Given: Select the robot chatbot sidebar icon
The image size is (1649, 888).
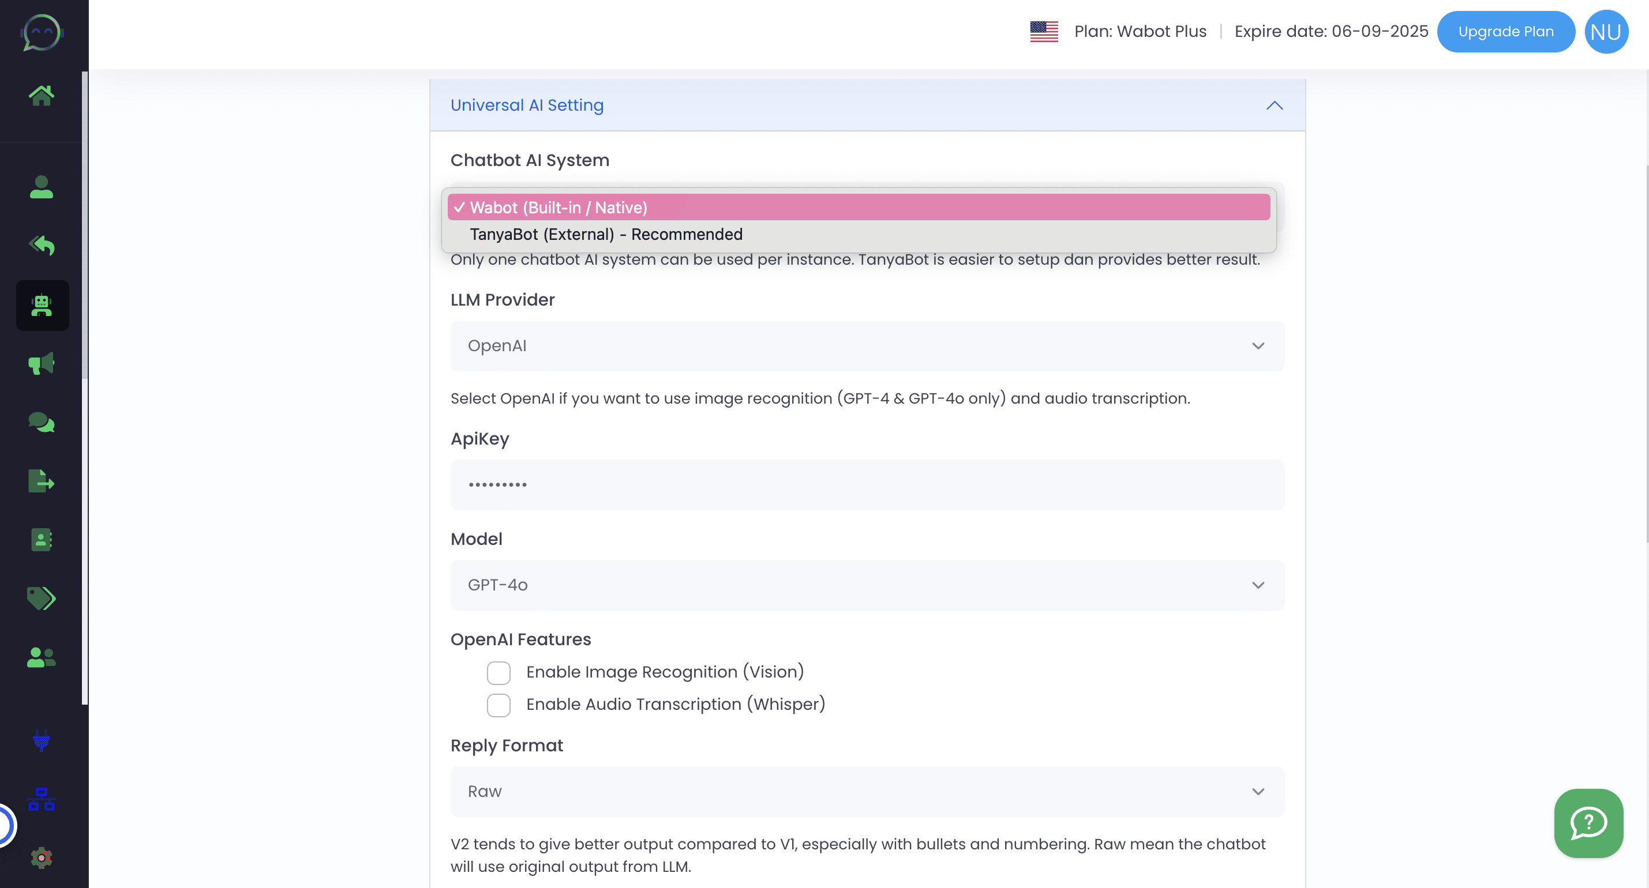Looking at the screenshot, I should coord(42,305).
